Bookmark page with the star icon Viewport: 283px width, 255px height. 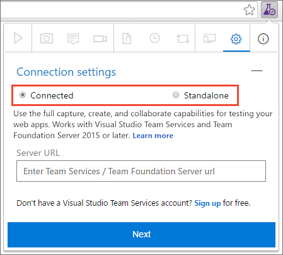pyautogui.click(x=249, y=10)
